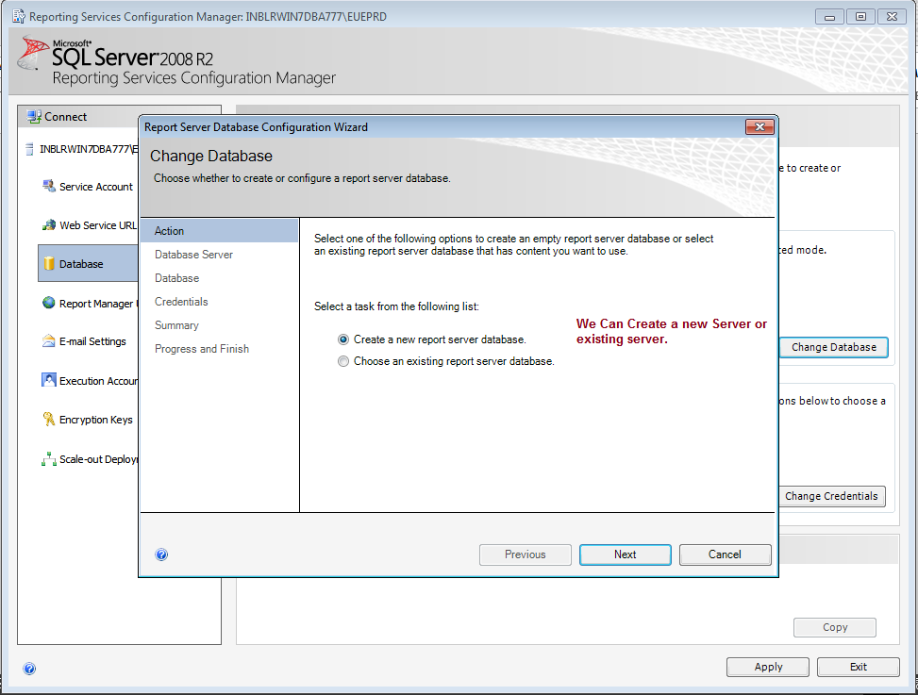Screen dimensions: 918x695
Task: Click the 'Change Database' wizard heading
Action: tap(211, 157)
